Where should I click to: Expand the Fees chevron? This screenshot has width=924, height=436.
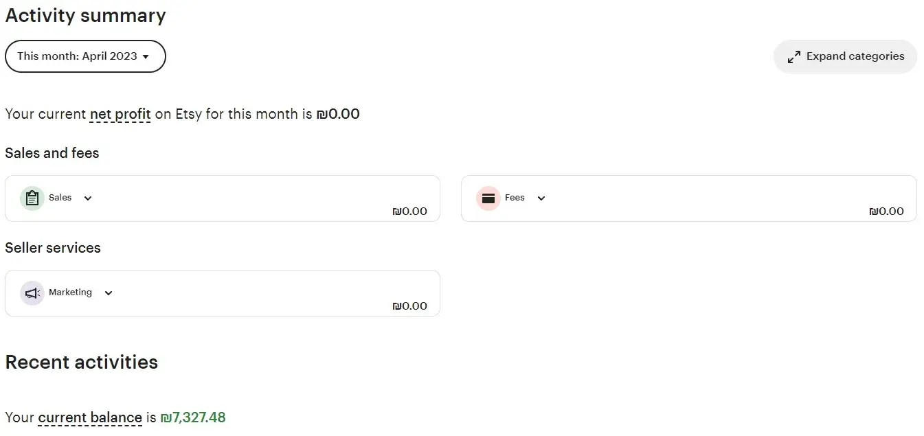[541, 198]
